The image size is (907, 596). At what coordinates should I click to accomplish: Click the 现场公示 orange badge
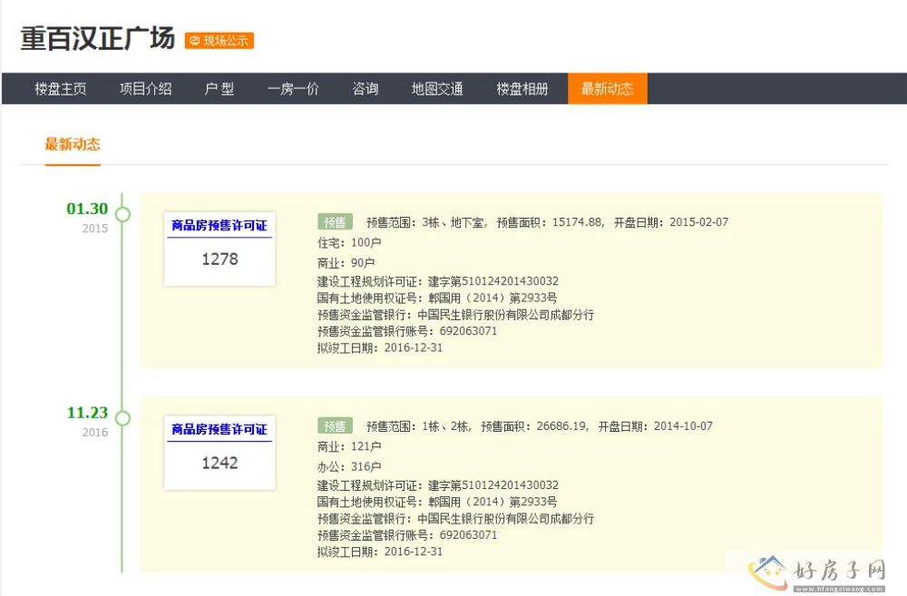[x=219, y=41]
